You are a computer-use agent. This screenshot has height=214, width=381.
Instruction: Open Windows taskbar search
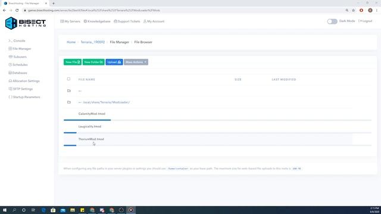tap(14, 210)
